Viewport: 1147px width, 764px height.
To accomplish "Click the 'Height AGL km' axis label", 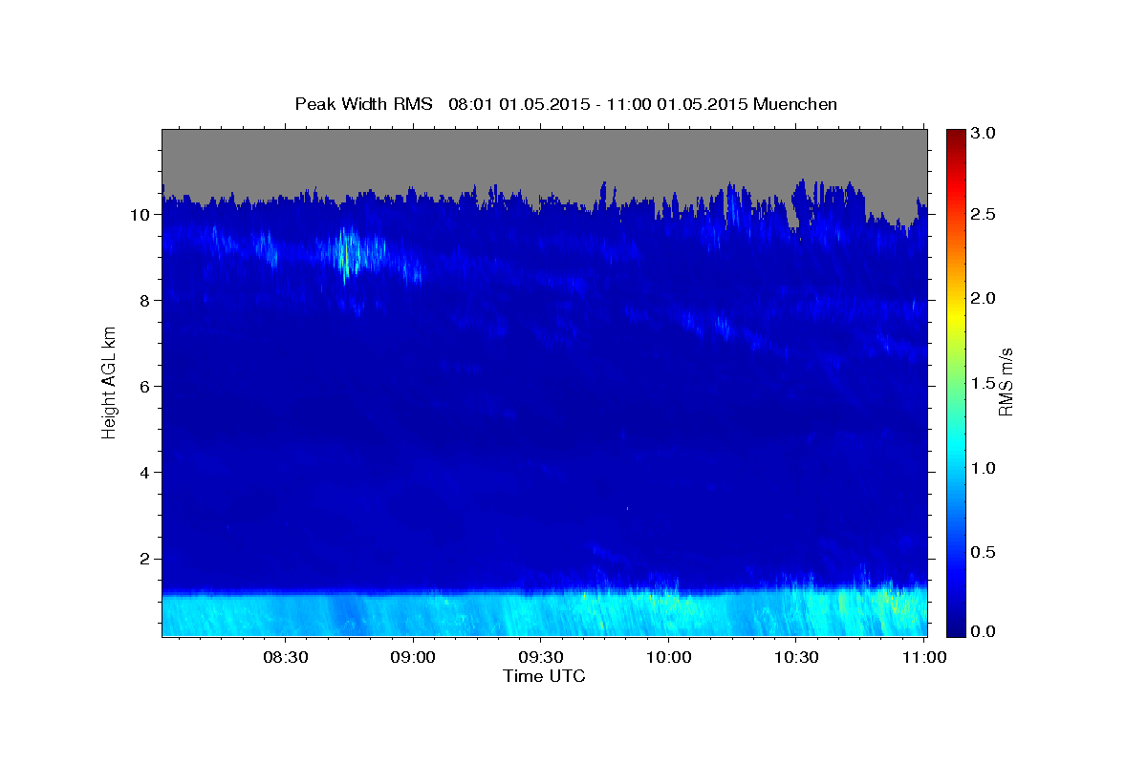I will [109, 382].
